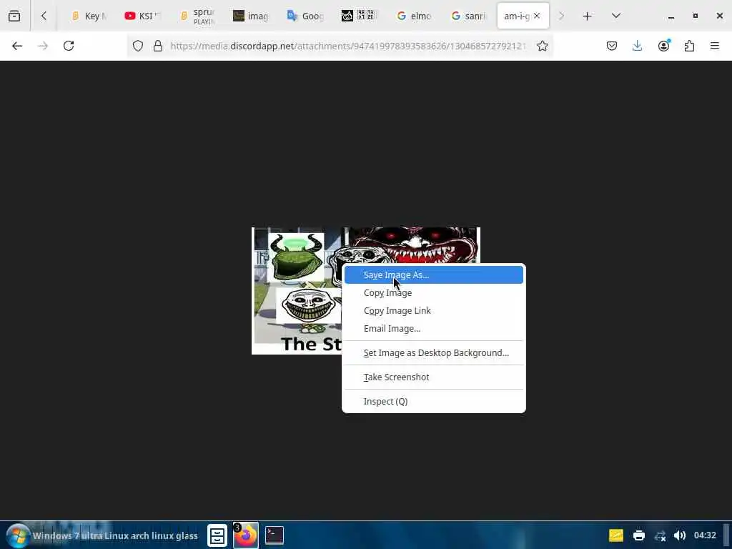Choose Save Image As from context menu
The height and width of the screenshot is (549, 732).
[434, 275]
